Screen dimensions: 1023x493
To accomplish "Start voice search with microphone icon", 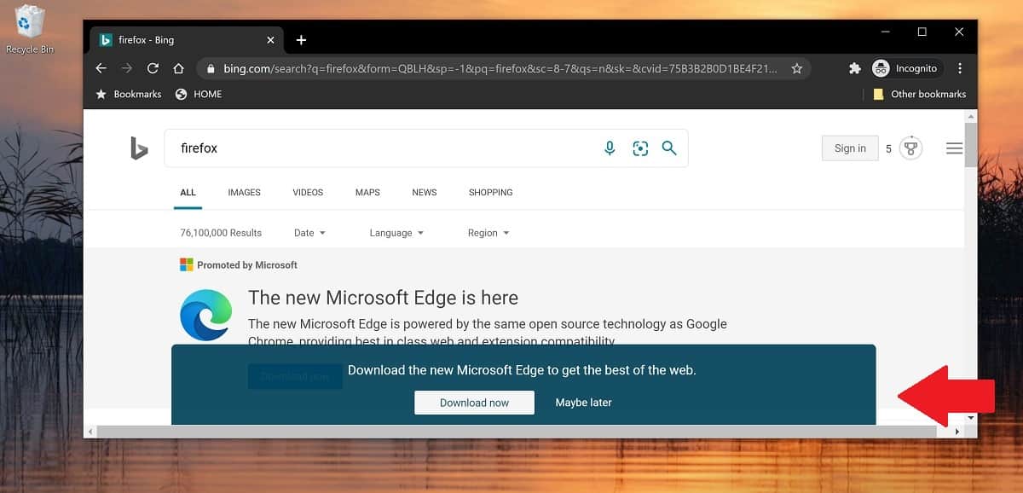I will tap(610, 148).
